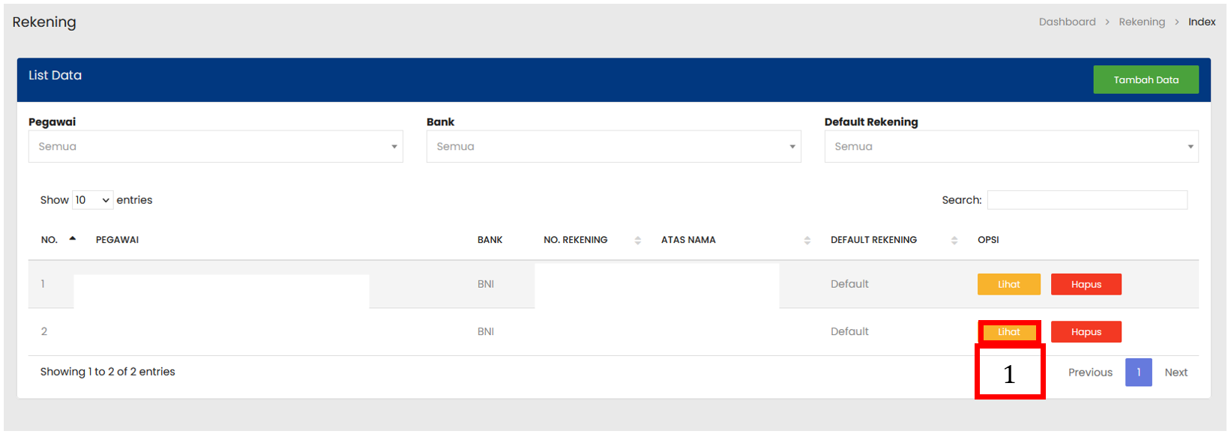Focus the Search input field
Screen dimensions: 1231x437
tap(1086, 200)
